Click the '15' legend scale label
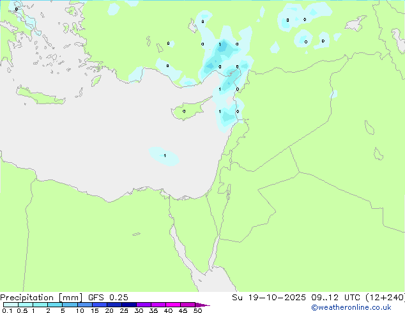The width and height of the screenshot is (405, 313). (95, 310)
